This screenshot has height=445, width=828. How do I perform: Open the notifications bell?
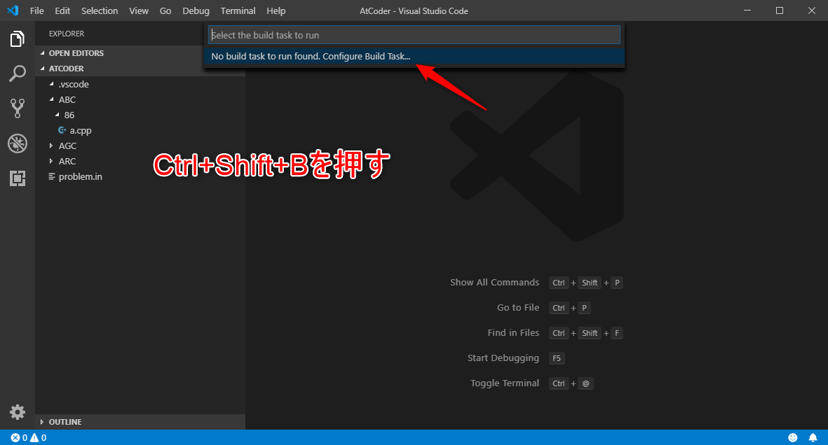pos(813,437)
